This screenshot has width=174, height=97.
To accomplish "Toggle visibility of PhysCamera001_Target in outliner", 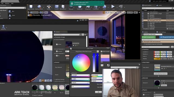I will click(143, 14).
